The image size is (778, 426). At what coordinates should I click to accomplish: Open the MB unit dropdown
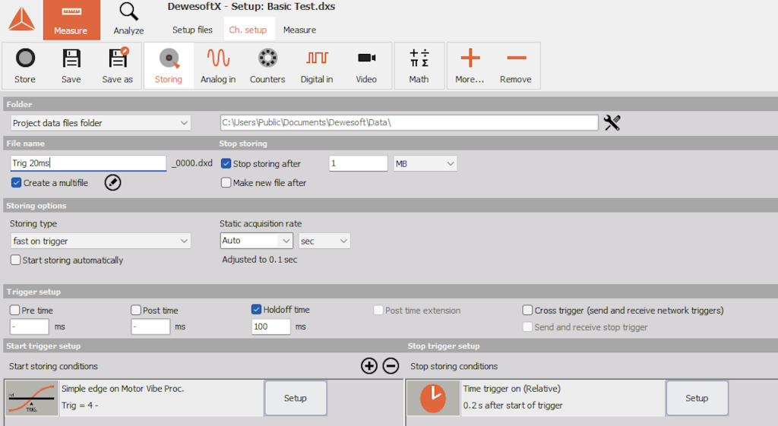[425, 164]
